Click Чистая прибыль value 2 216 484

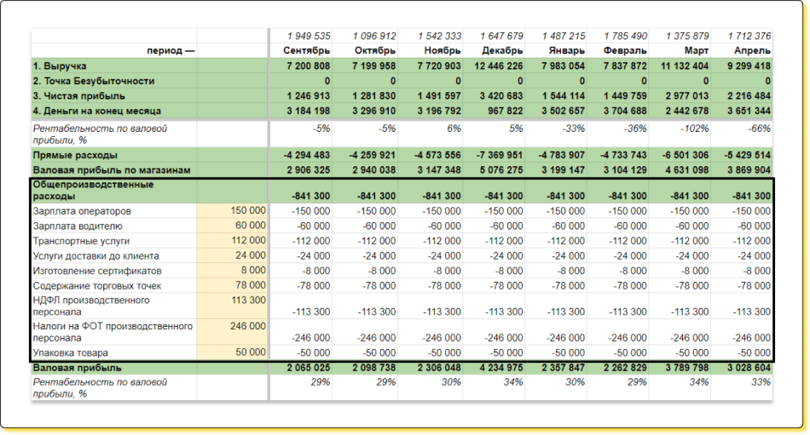pos(749,96)
